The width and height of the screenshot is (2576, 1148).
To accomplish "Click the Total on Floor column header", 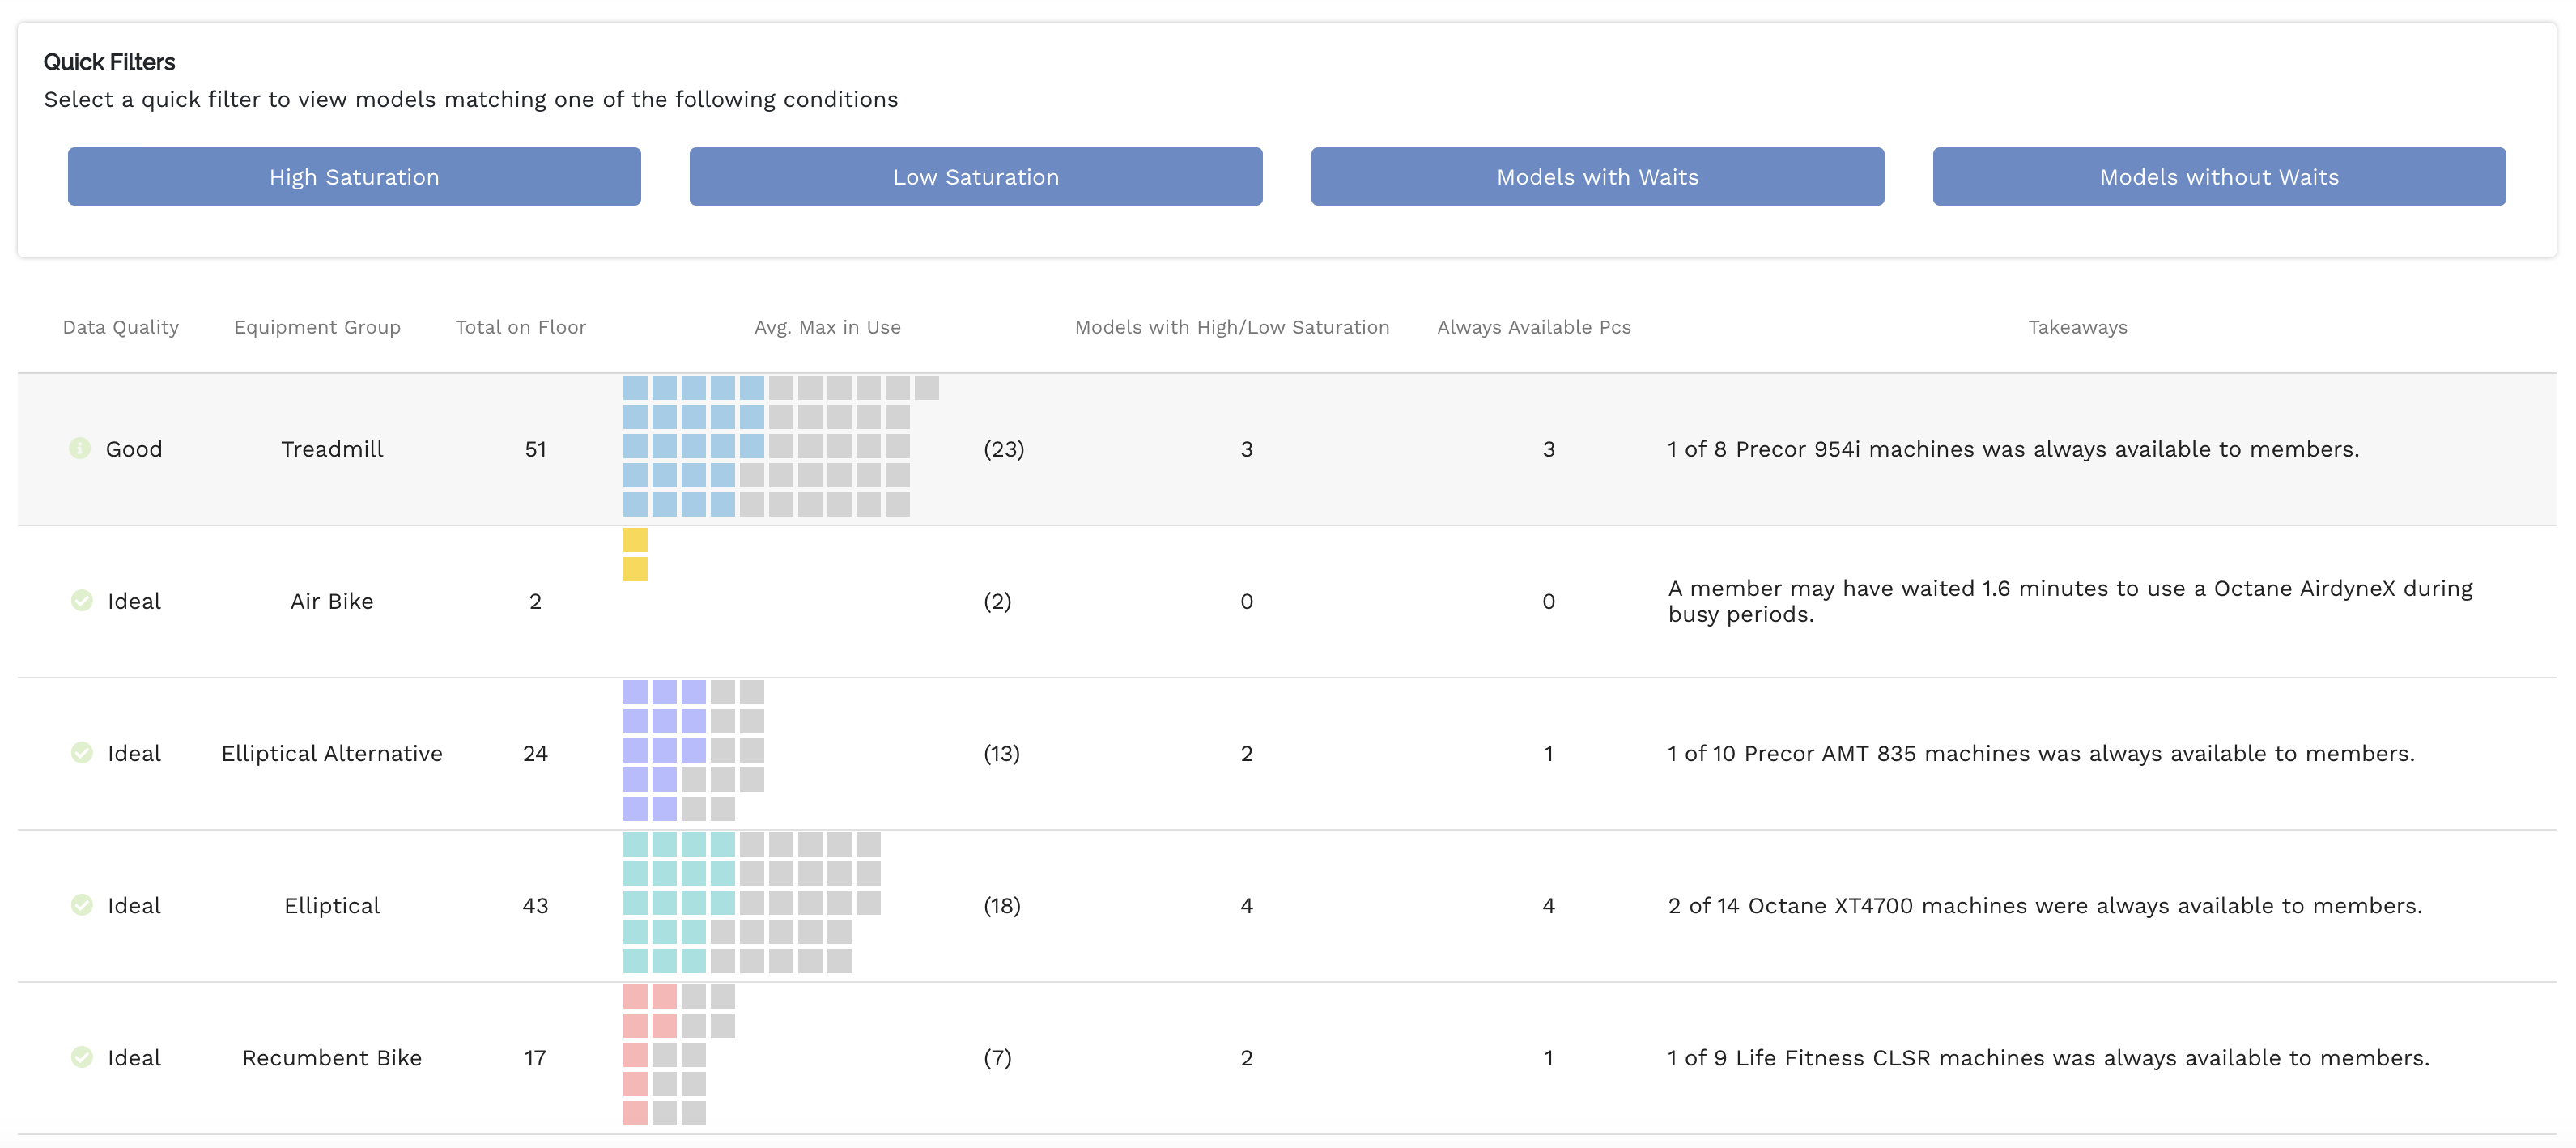I will (x=520, y=327).
